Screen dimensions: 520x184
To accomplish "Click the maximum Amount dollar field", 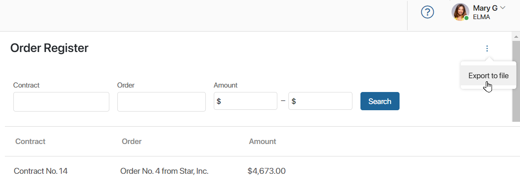I will point(320,101).
